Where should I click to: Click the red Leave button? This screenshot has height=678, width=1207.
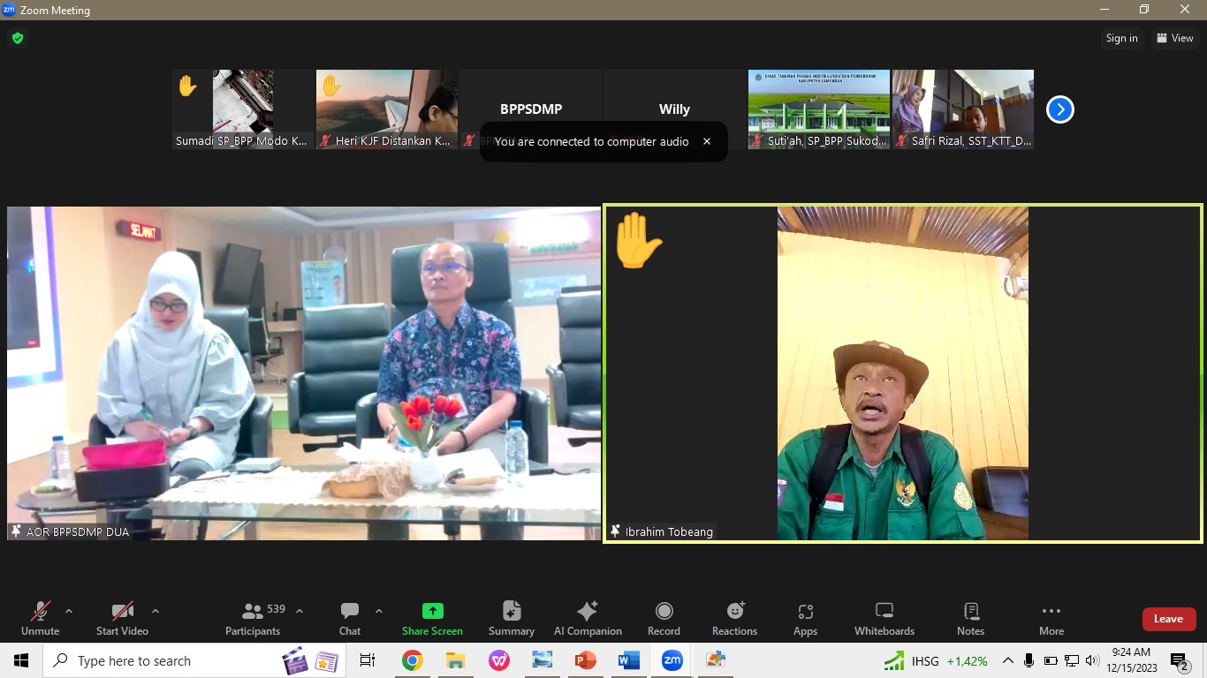pos(1168,619)
